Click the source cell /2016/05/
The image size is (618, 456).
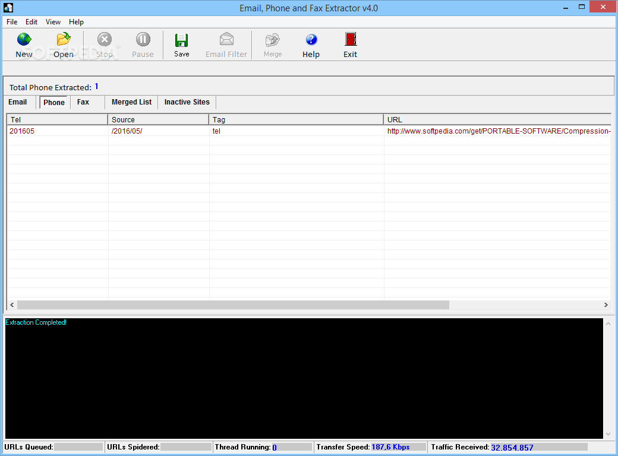click(x=127, y=131)
